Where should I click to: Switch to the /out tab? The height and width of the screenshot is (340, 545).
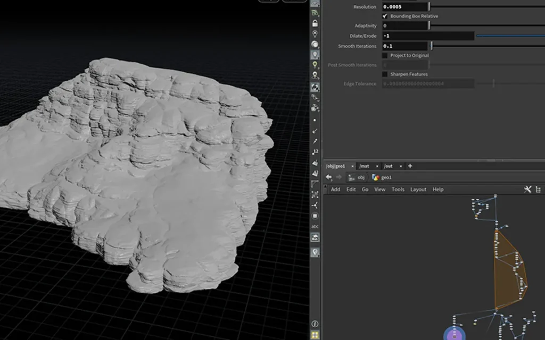388,166
